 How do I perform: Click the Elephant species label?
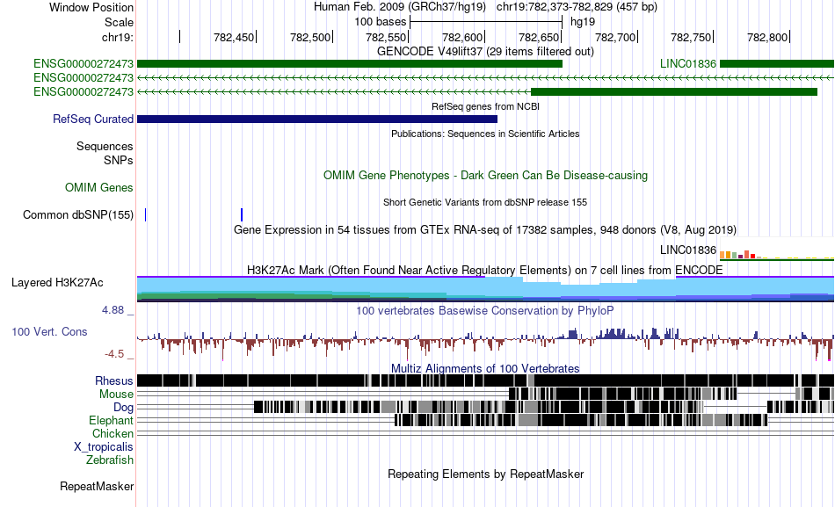(112, 421)
